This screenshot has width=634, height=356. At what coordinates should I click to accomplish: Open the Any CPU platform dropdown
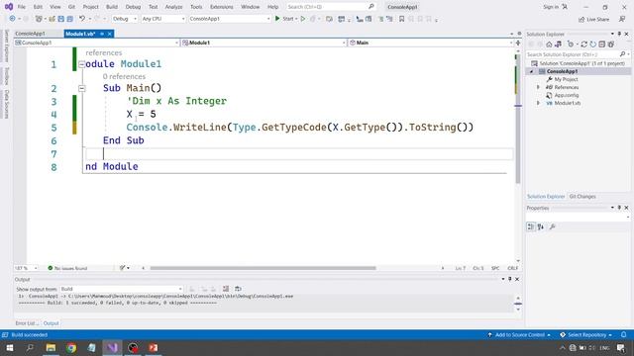(162, 19)
